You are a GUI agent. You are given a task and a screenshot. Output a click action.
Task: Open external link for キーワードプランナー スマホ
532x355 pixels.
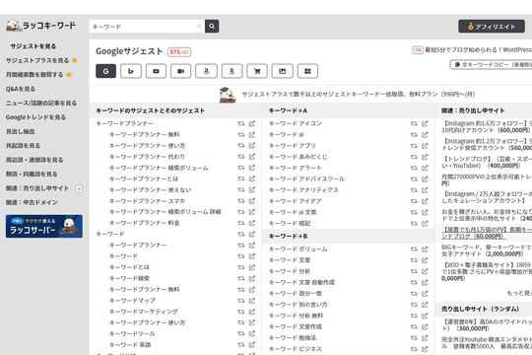click(x=252, y=201)
